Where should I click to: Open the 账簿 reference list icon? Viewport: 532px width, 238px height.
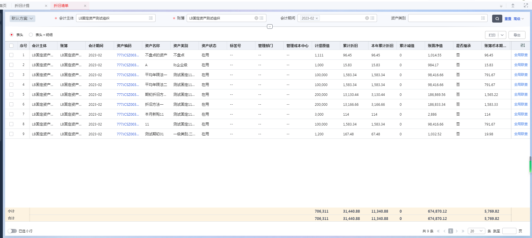[x=262, y=18]
